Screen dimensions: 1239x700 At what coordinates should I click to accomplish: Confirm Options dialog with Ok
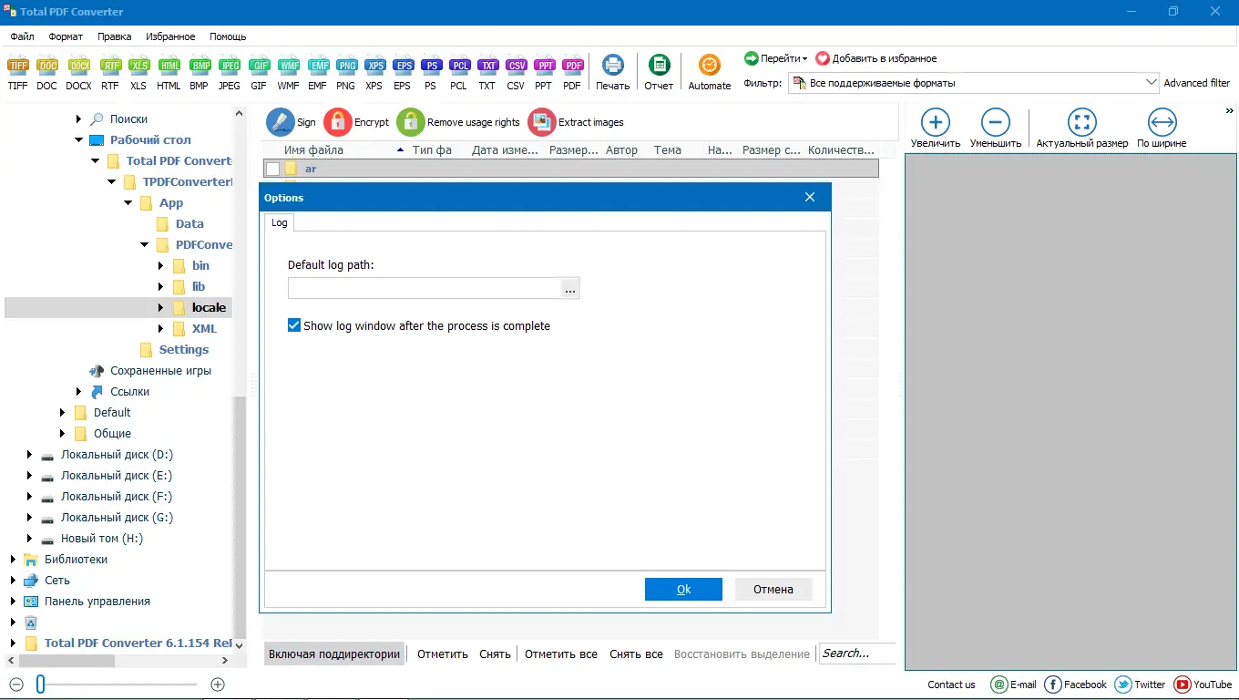pos(683,589)
